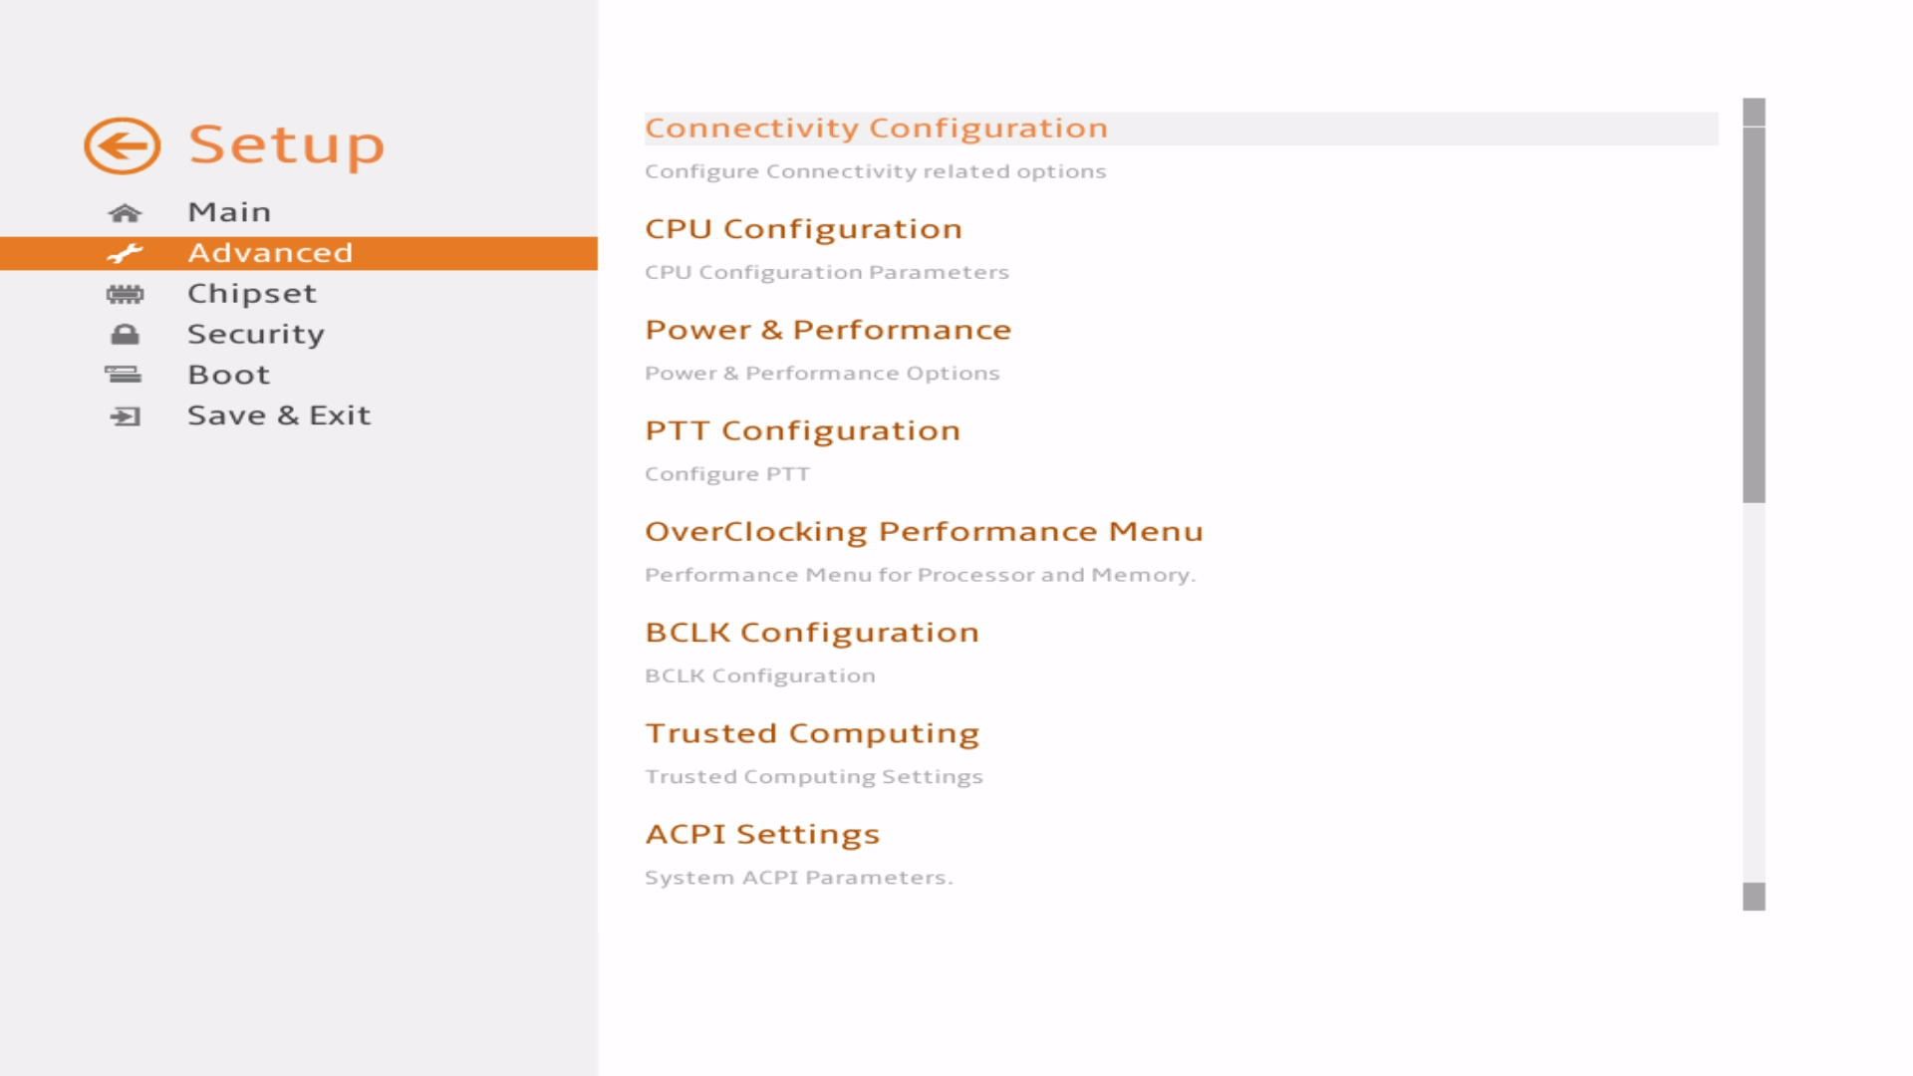Enter Power & Performance options
Image resolution: width=1913 pixels, height=1076 pixels.
coord(828,330)
